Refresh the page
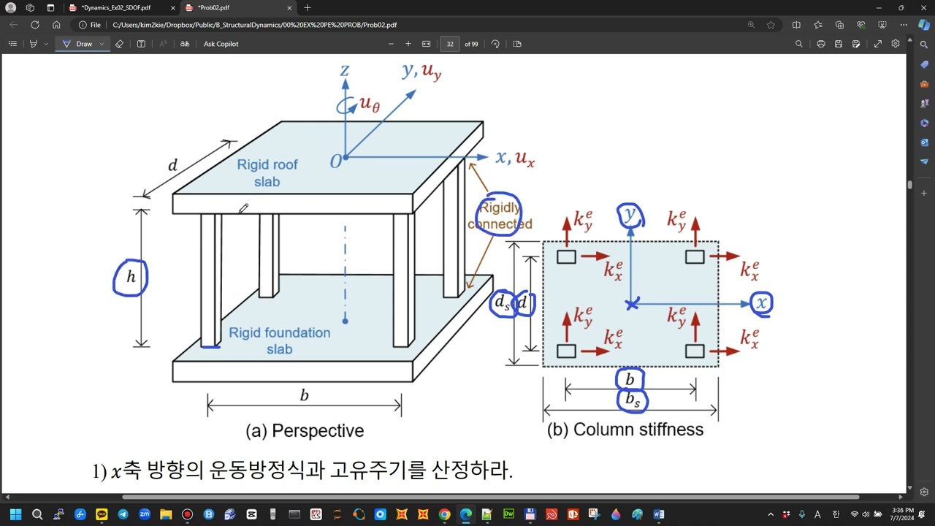This screenshot has width=935, height=526. [x=34, y=25]
